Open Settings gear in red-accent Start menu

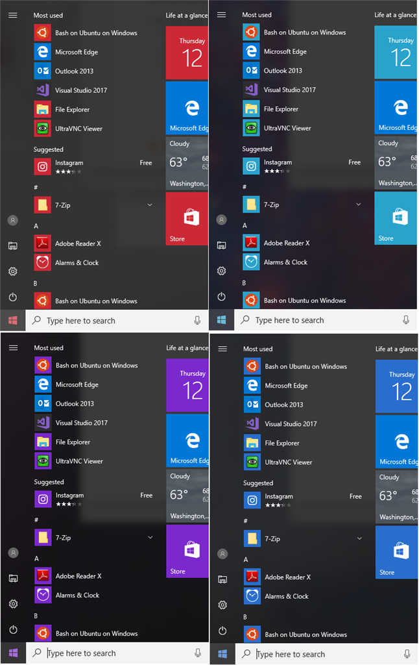[13, 271]
